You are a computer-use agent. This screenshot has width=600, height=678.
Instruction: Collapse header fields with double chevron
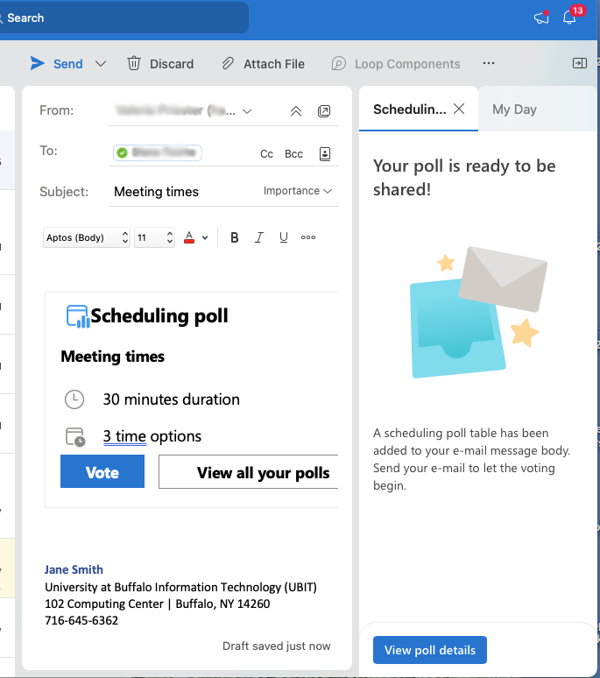click(296, 111)
